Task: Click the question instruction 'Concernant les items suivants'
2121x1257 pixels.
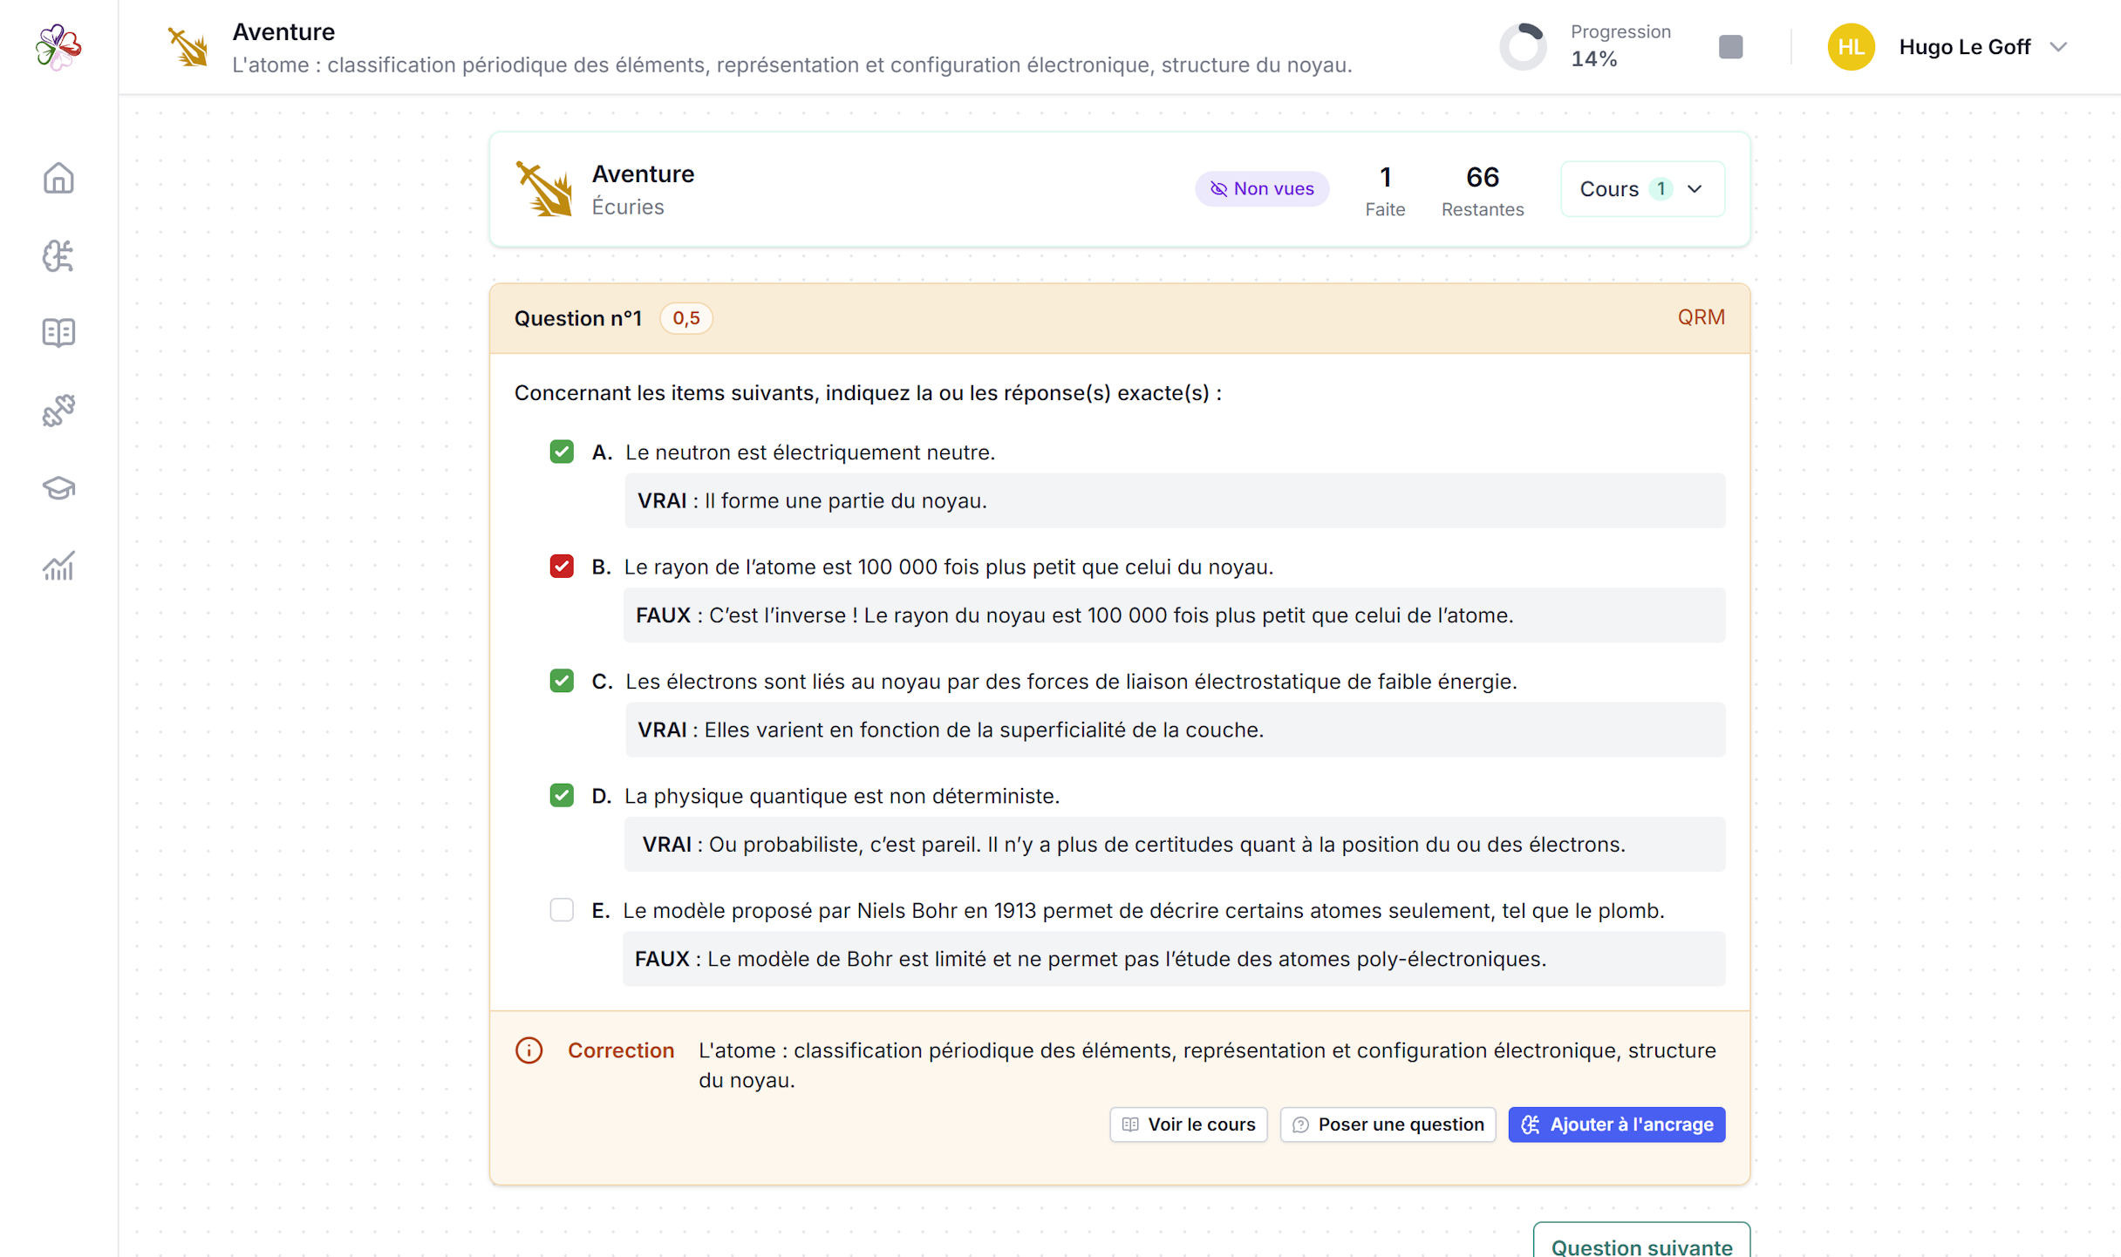Action: point(868,393)
